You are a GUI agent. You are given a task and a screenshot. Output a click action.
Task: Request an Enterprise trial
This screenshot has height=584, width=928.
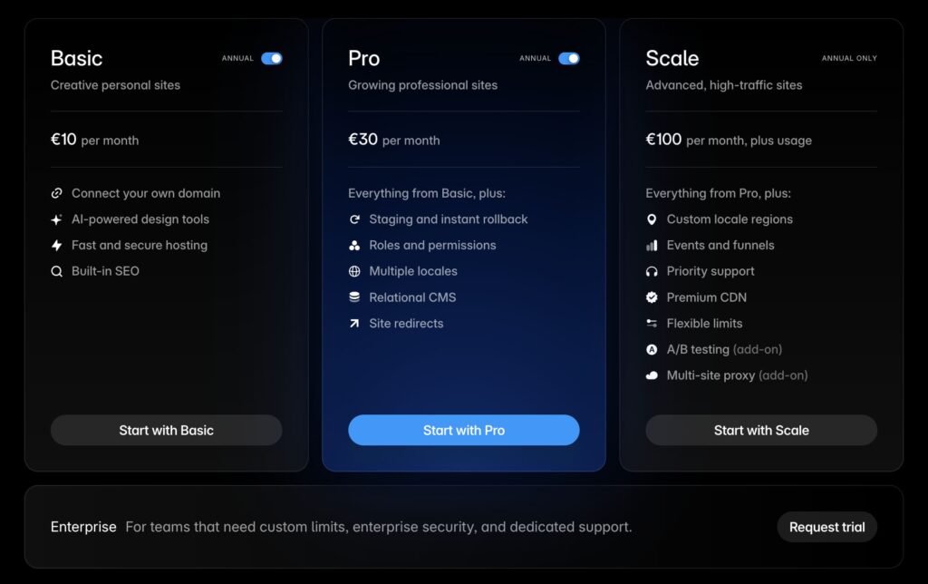(826, 527)
